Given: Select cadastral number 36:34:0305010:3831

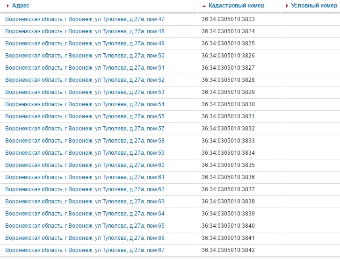Looking at the screenshot, I should click(228, 116).
